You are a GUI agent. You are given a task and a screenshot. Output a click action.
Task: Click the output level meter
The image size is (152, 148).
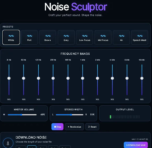pyautogui.click(x=125, y=117)
